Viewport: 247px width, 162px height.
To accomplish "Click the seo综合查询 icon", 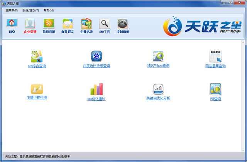I will [x=37, y=56].
